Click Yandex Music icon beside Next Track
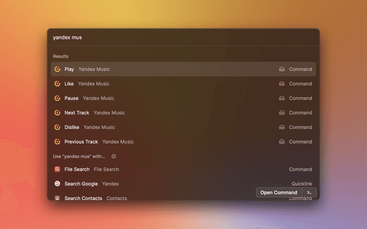 [x=57, y=113]
